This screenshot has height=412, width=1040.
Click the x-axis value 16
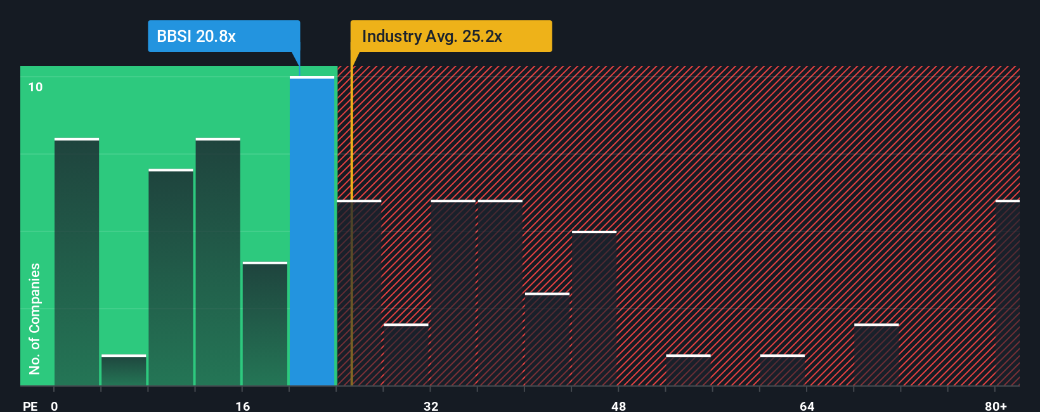243,406
